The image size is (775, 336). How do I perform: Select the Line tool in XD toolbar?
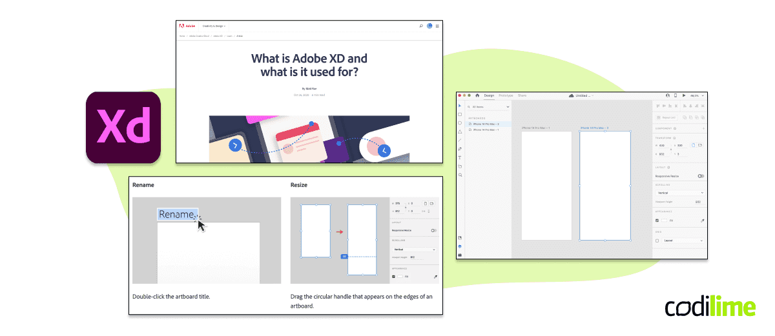click(x=460, y=140)
